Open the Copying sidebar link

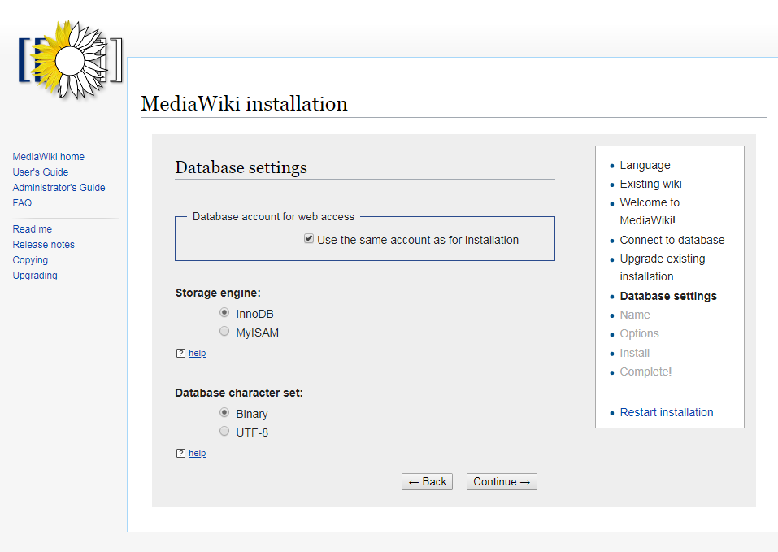(30, 260)
